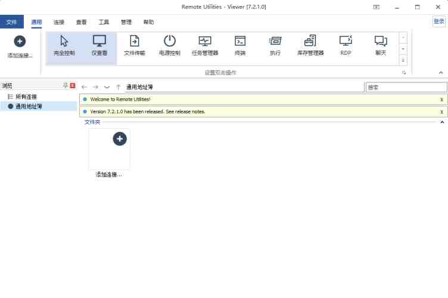Select 所有连接 in the navigation tree
The height and width of the screenshot is (298, 448).
pyautogui.click(x=26, y=97)
